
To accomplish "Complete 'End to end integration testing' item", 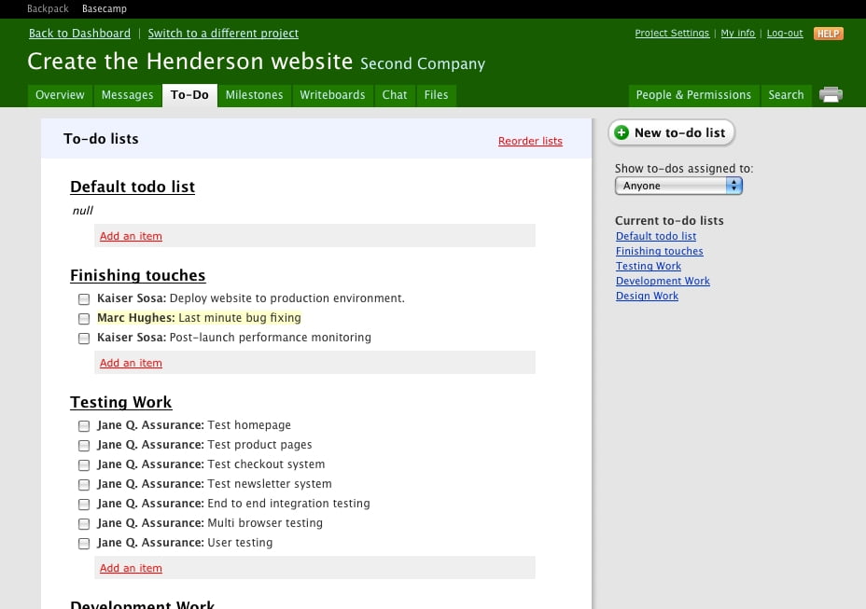I will pyautogui.click(x=84, y=505).
